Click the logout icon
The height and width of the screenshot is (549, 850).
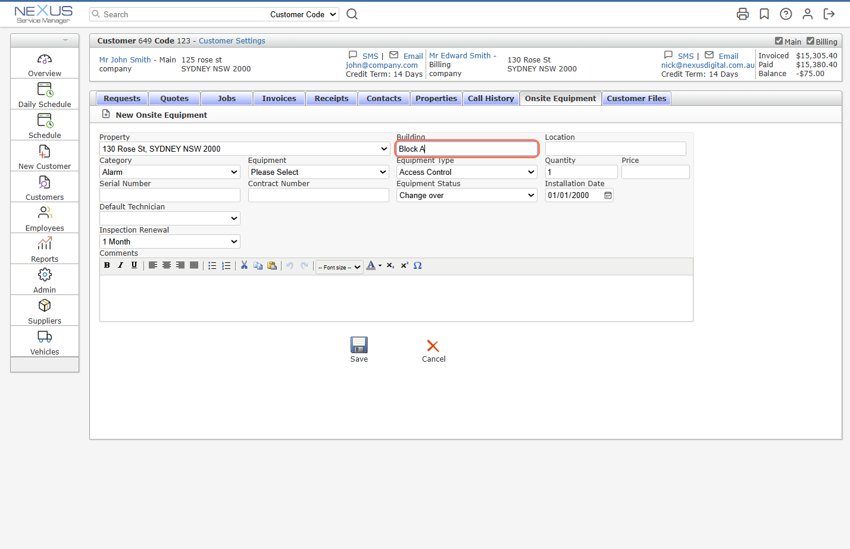pyautogui.click(x=829, y=14)
